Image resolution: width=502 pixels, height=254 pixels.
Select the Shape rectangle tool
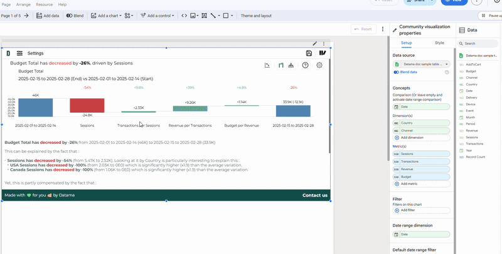226,16
